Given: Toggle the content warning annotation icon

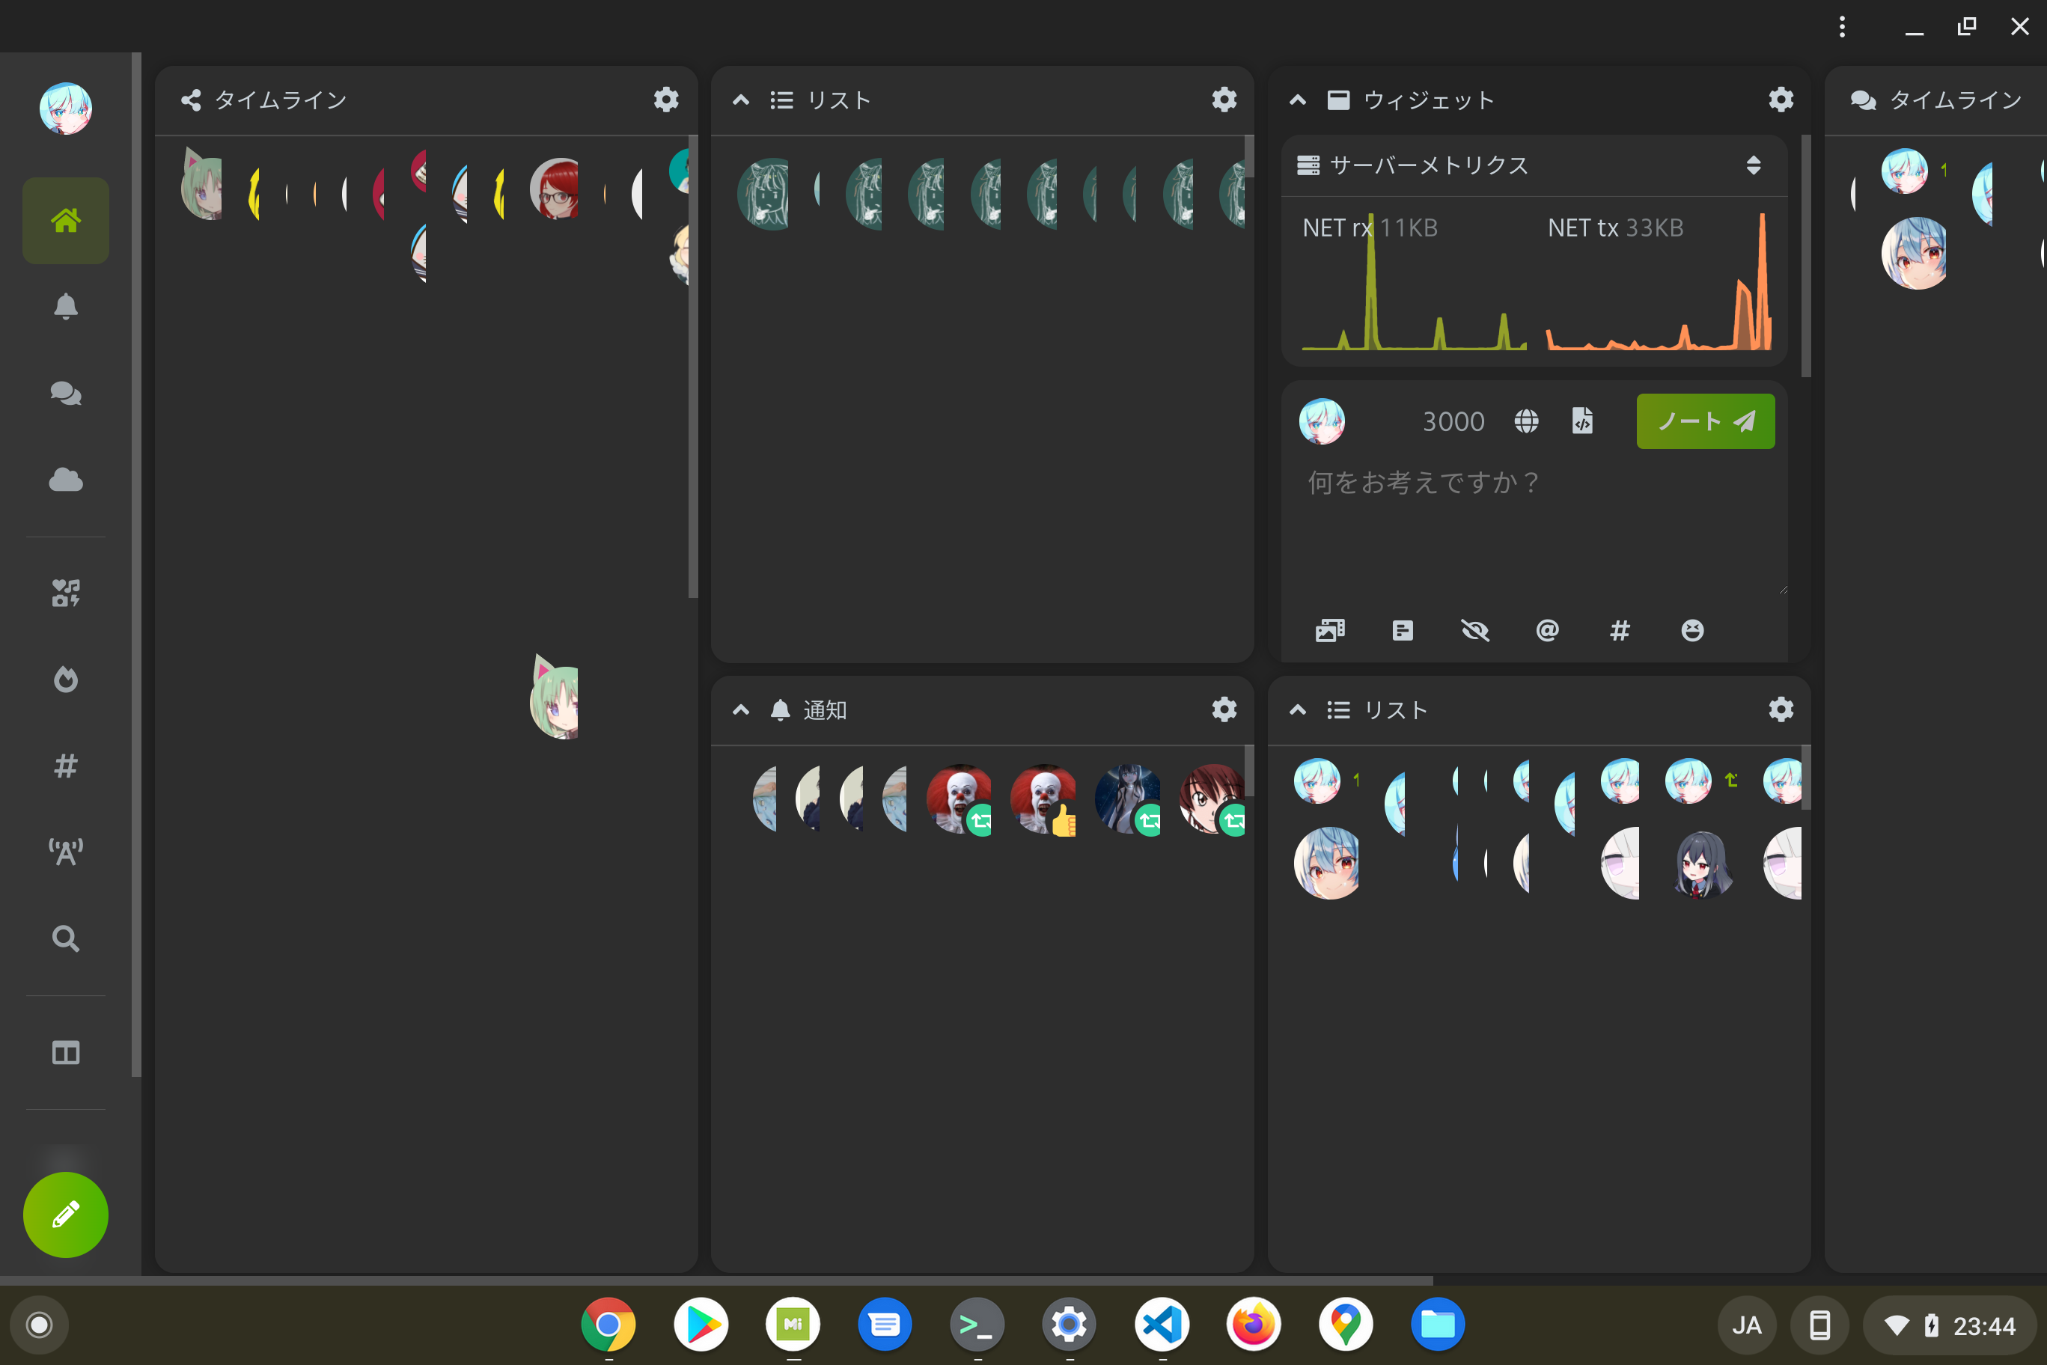Looking at the screenshot, I should [1403, 630].
